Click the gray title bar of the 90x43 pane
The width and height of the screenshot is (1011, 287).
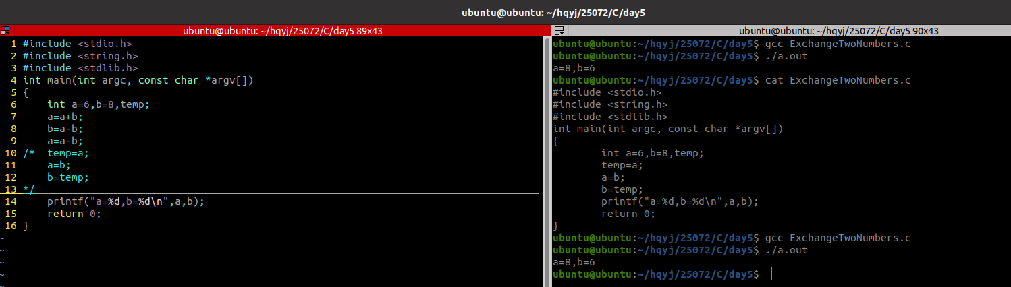click(839, 31)
